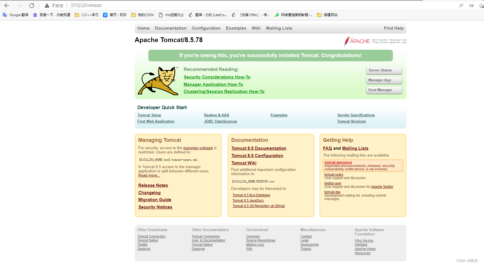
Task: Open the Hik远程办公 bookmark
Action: click(x=171, y=15)
